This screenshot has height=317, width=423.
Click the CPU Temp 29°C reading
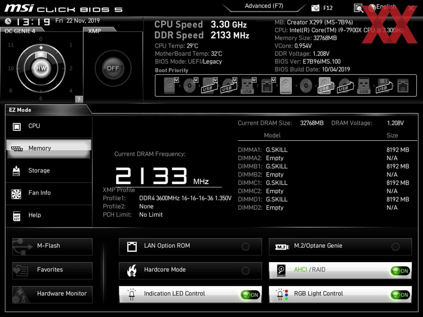coord(176,46)
